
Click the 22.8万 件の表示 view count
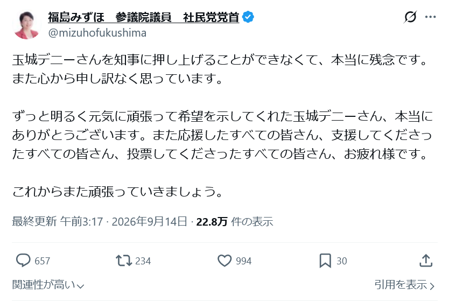tap(235, 221)
